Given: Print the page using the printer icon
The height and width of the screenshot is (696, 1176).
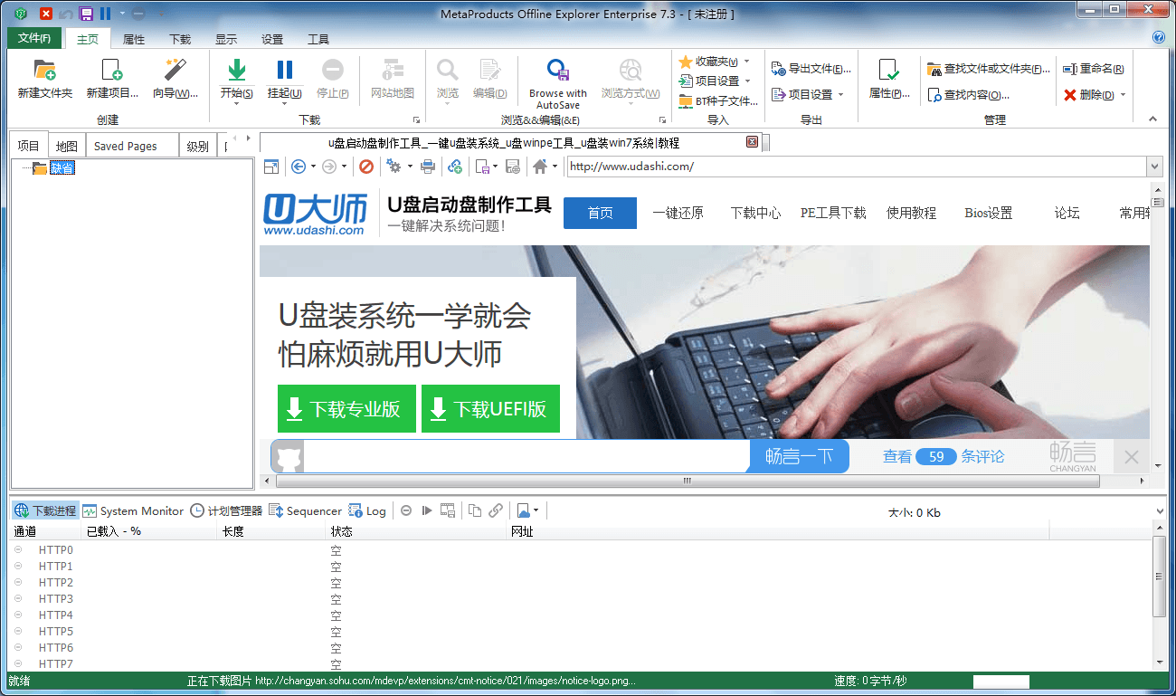Looking at the screenshot, I should (x=428, y=167).
